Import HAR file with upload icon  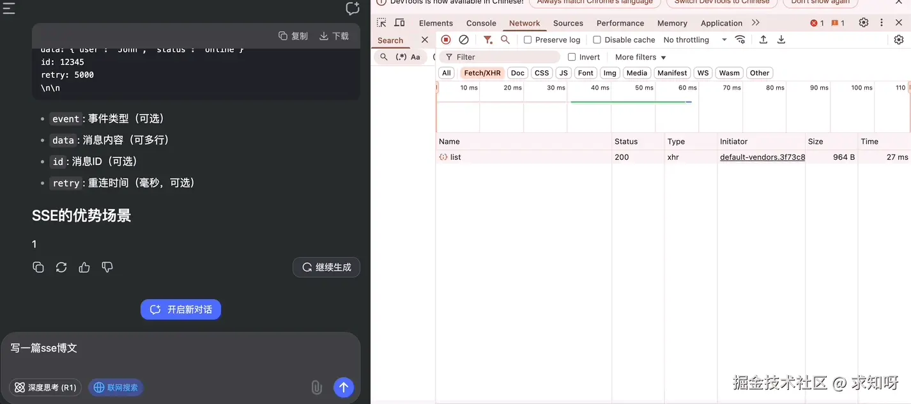pos(763,40)
